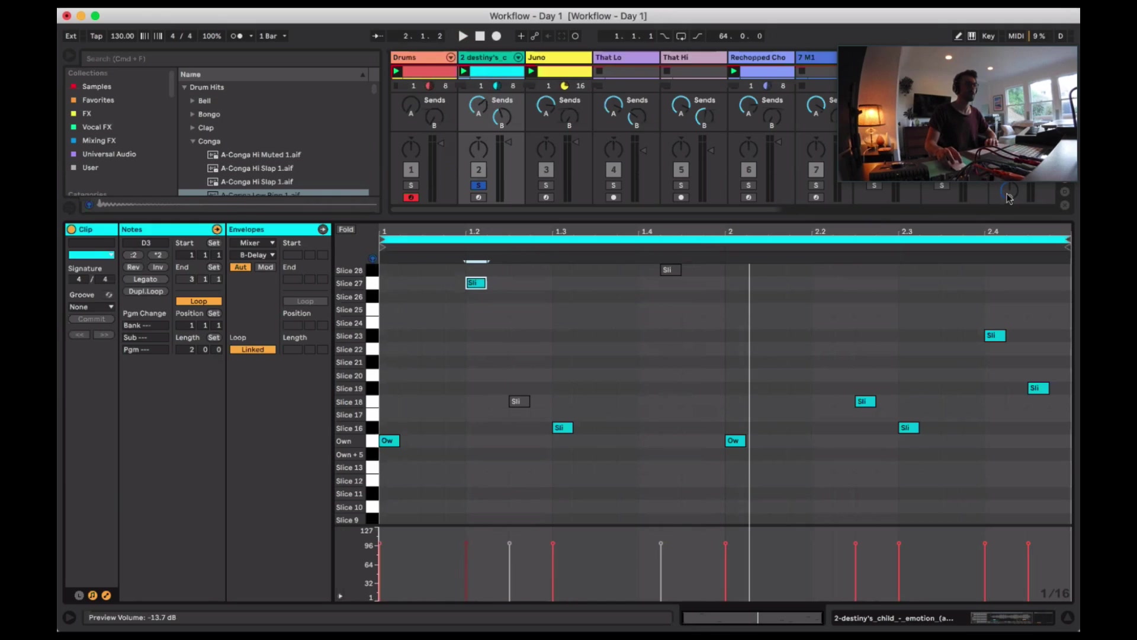Click the Follow arrow icon
Viewport: 1137px width, 640px height.
[377, 36]
